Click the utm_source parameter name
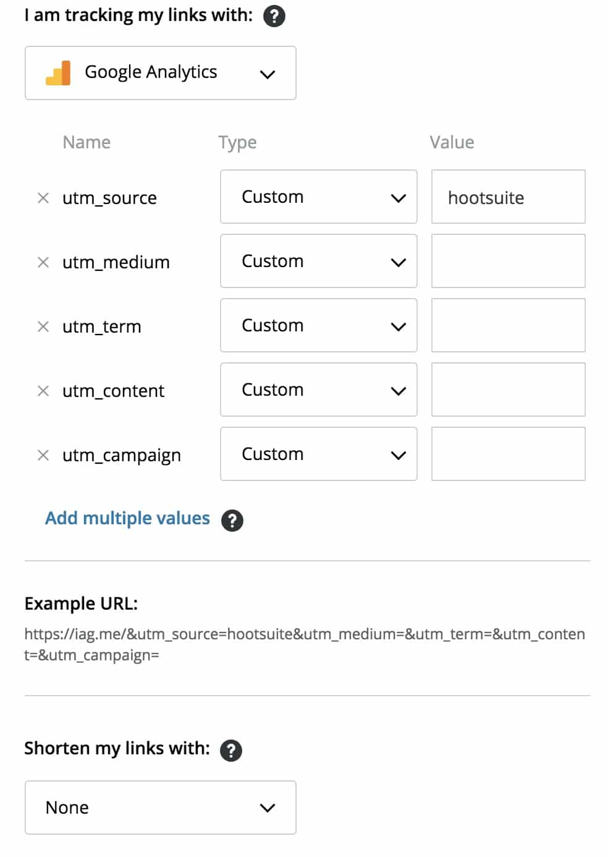 tap(109, 198)
